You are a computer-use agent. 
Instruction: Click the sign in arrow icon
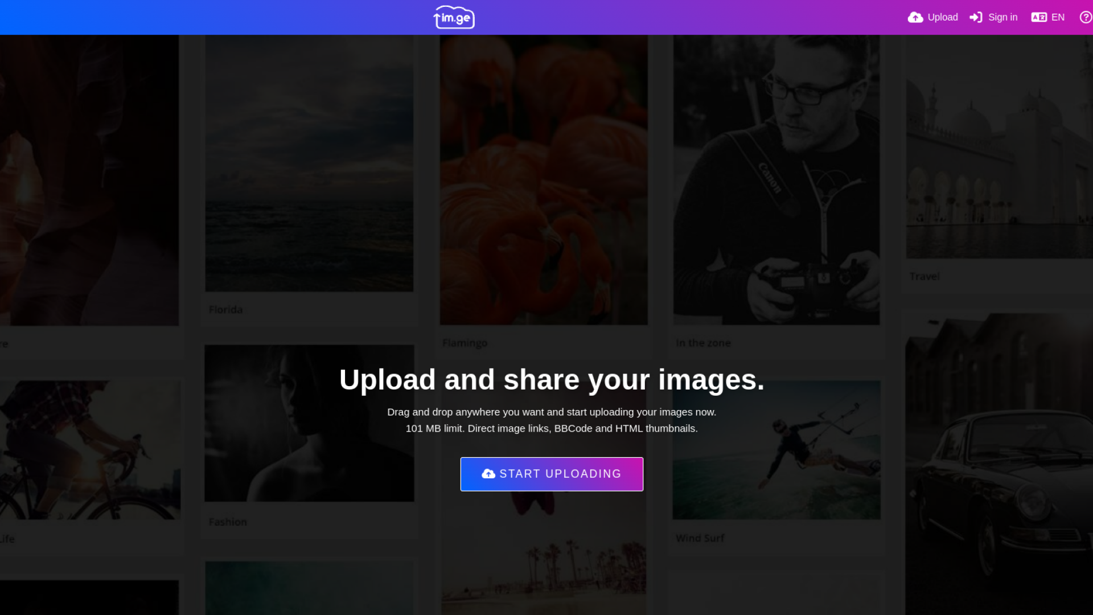point(976,17)
